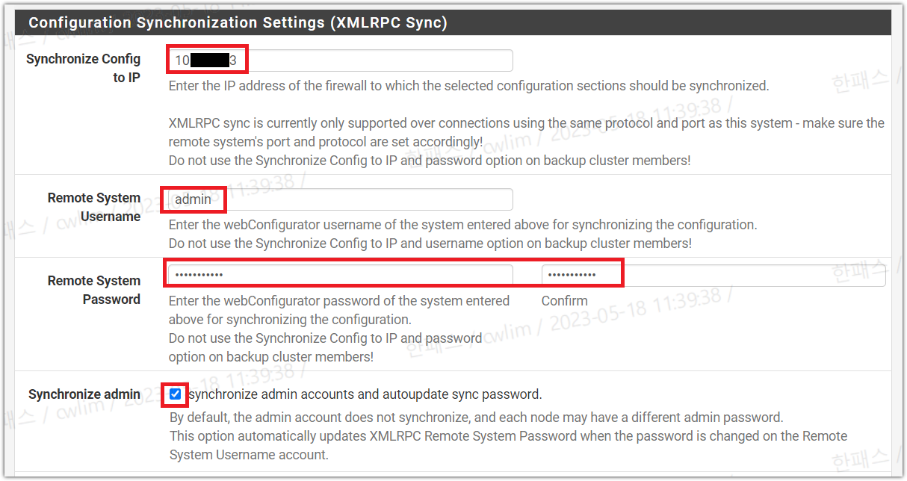The height and width of the screenshot is (481, 907).
Task: Select the password Confirm input field
Action: [x=713, y=275]
